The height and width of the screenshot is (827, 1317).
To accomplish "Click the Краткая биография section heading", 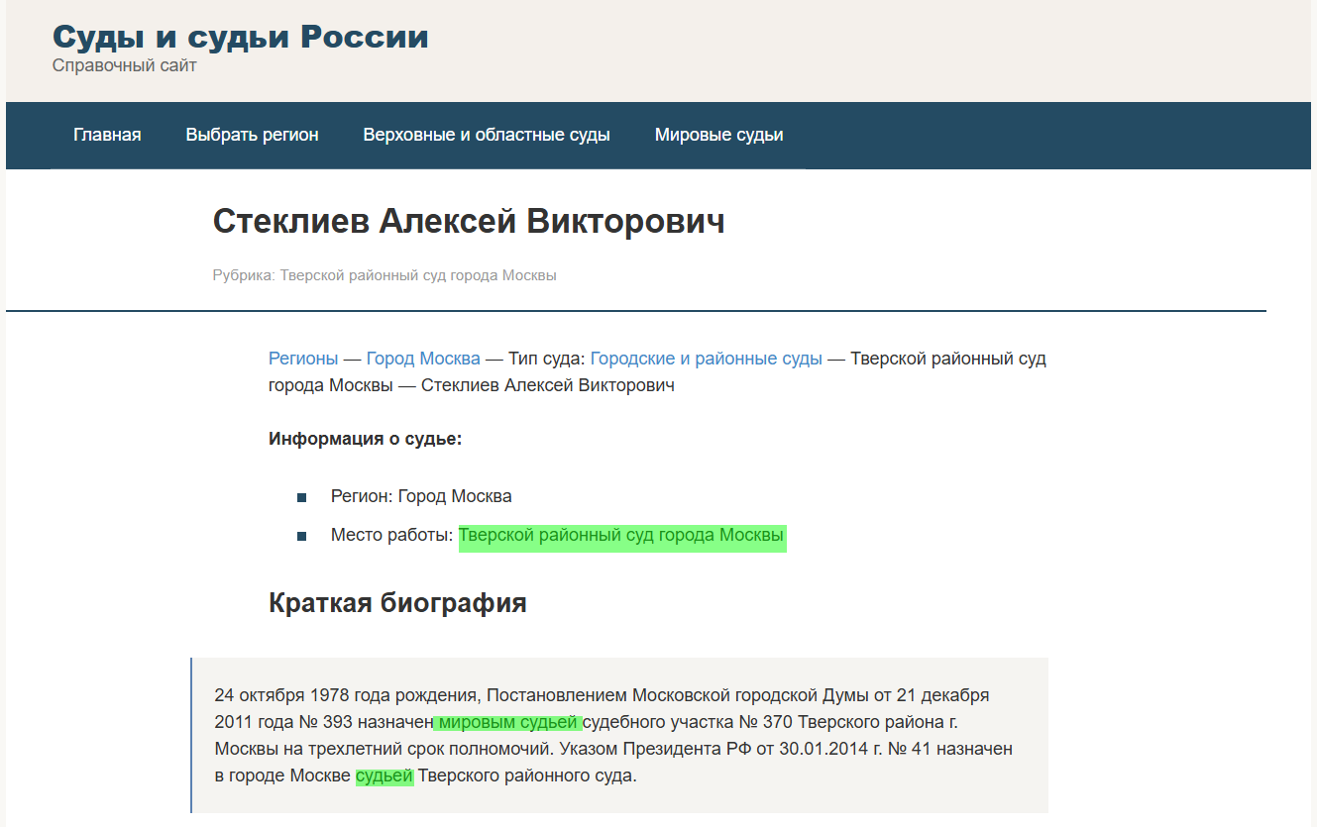I will 396,602.
